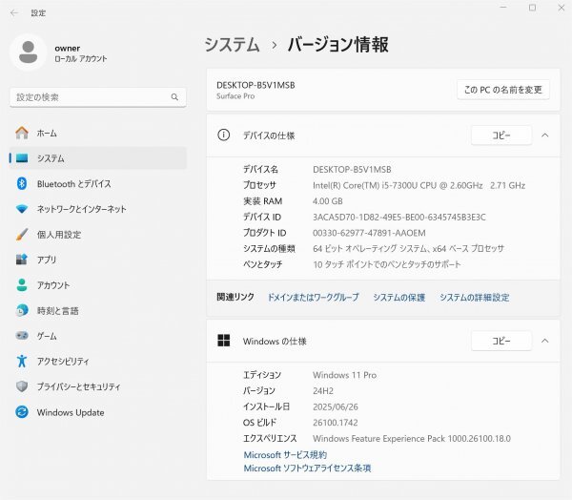The width and height of the screenshot is (572, 500).
Task: Open 個人用設定 page
Action: [x=98, y=235]
